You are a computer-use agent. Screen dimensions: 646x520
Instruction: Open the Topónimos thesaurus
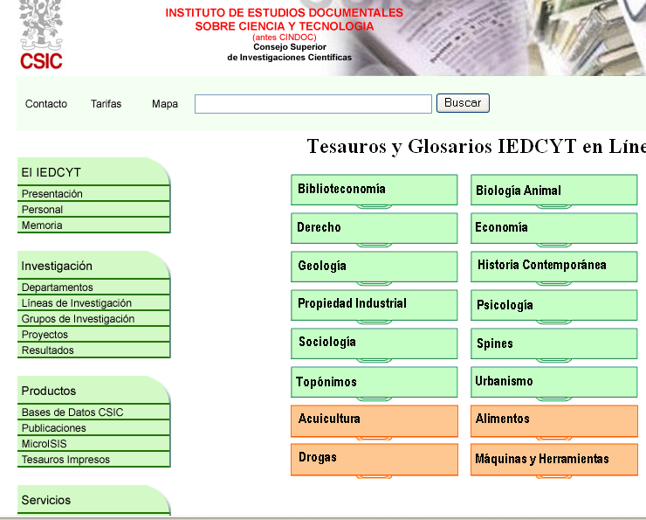(375, 382)
